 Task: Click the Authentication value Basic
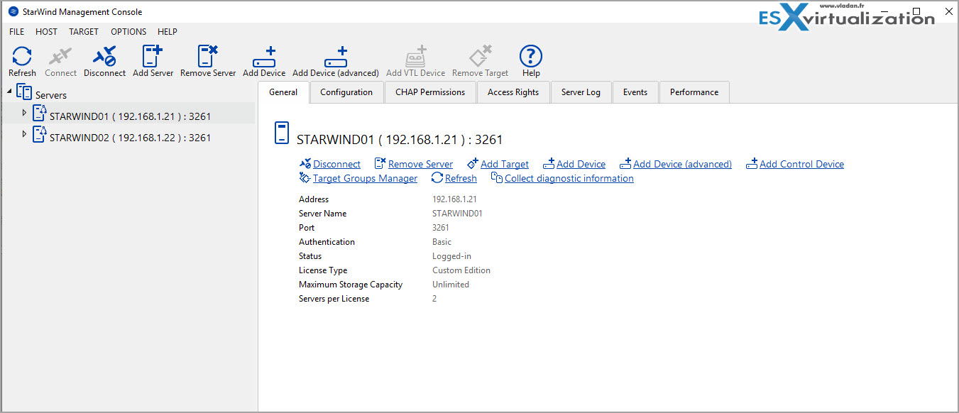[442, 242]
